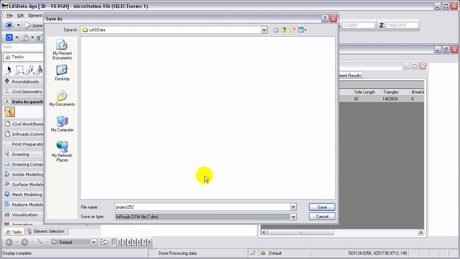Open the File name history dropdown

click(x=293, y=207)
